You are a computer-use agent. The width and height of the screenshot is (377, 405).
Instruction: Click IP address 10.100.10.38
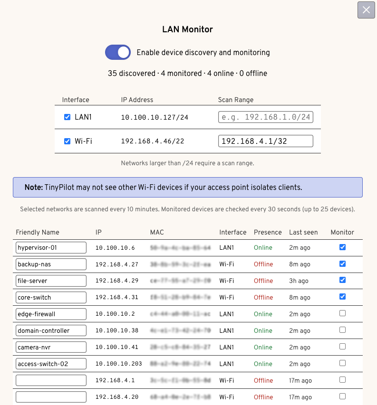(x=117, y=330)
